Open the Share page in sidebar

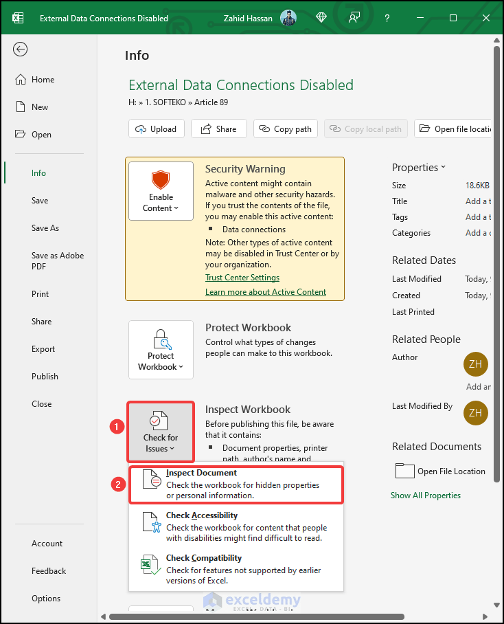point(41,322)
